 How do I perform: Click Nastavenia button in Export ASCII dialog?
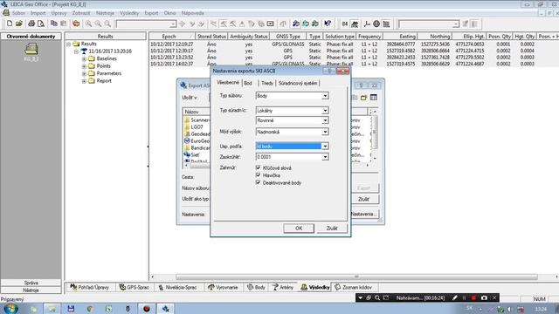[363, 214]
